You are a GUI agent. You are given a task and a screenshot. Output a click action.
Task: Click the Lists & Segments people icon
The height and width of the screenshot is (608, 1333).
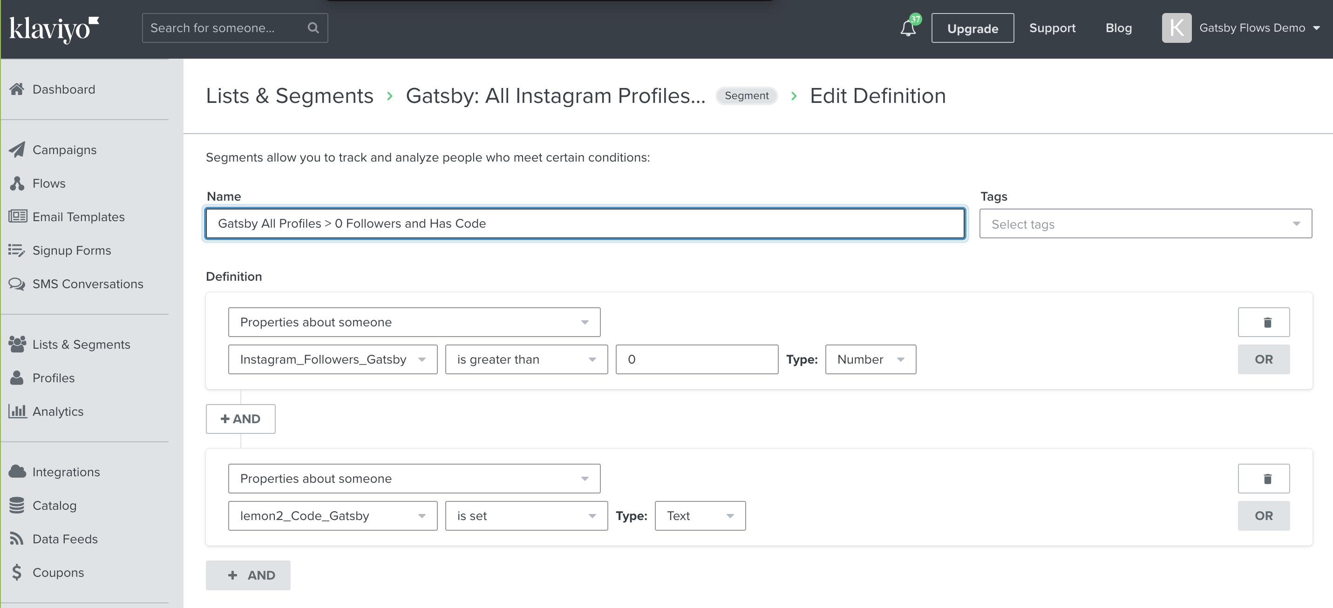point(17,344)
